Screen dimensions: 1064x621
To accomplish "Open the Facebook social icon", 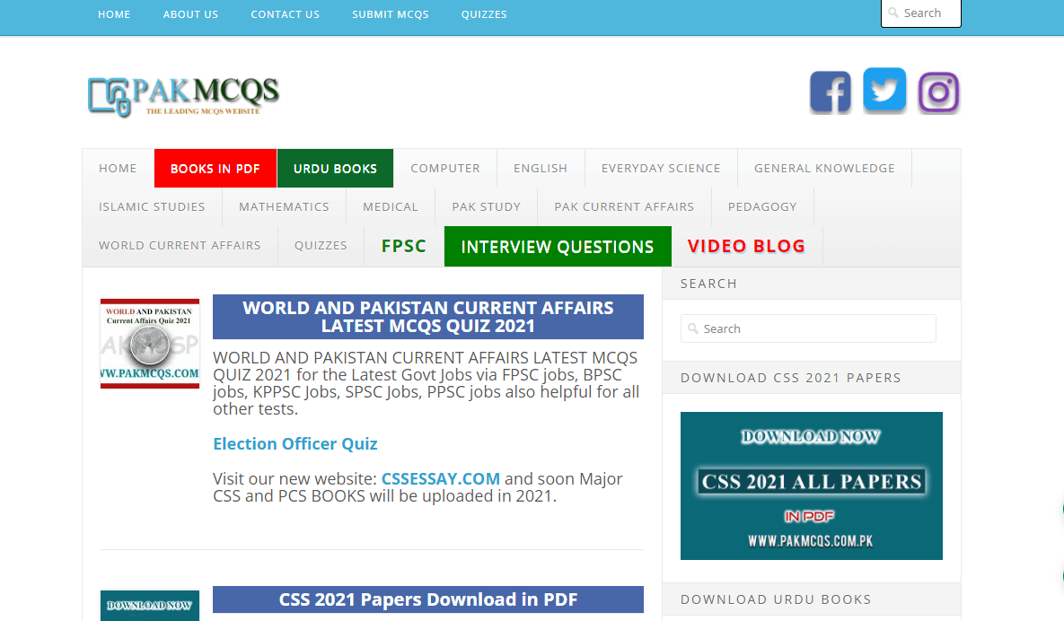I will tap(830, 92).
